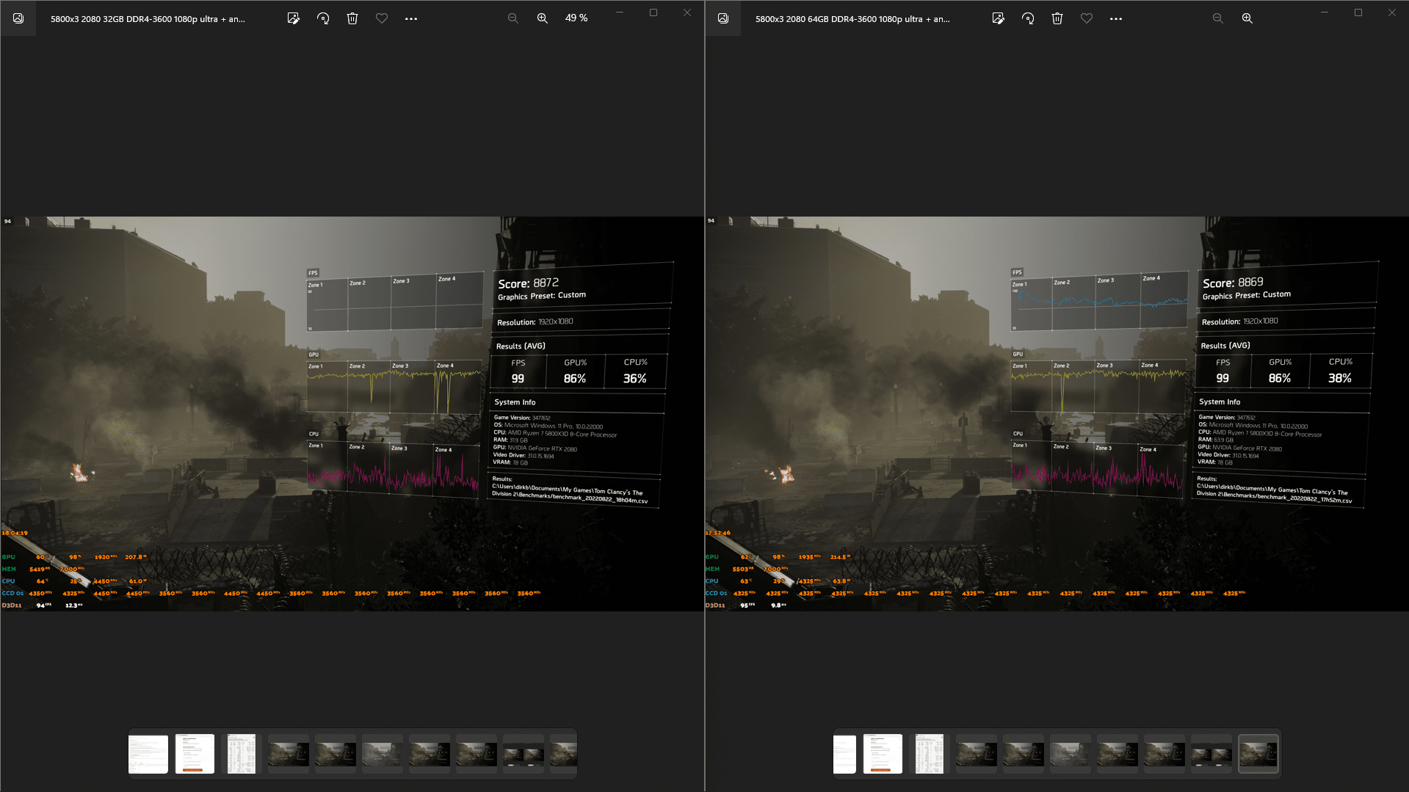Viewport: 1409px width, 792px height.
Task: Zoom out in the right Photos window
Action: (1218, 18)
